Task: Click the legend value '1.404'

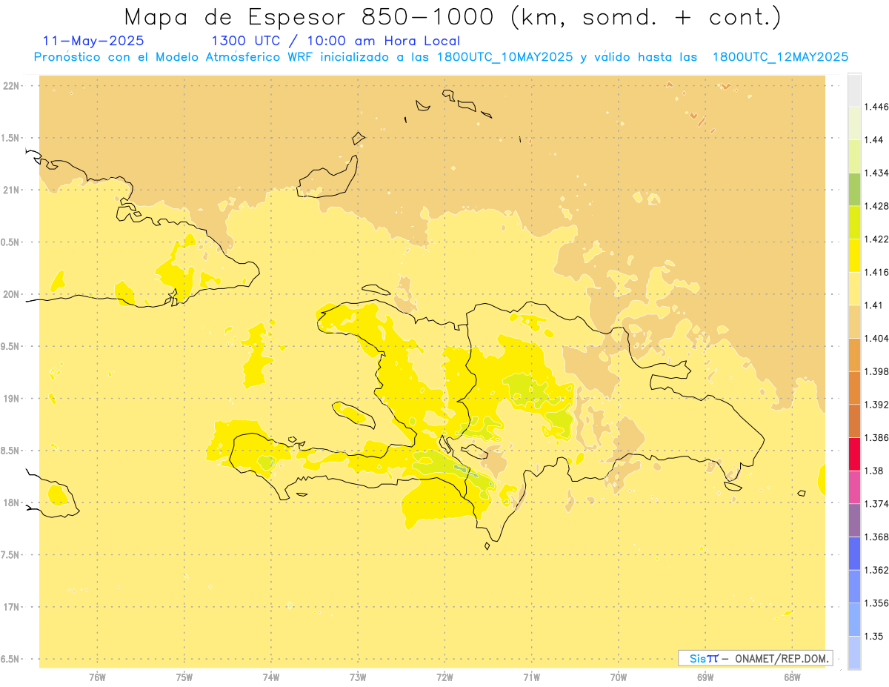Action: click(876, 339)
